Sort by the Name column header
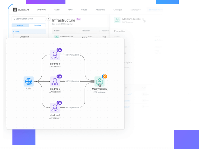 [57, 31]
